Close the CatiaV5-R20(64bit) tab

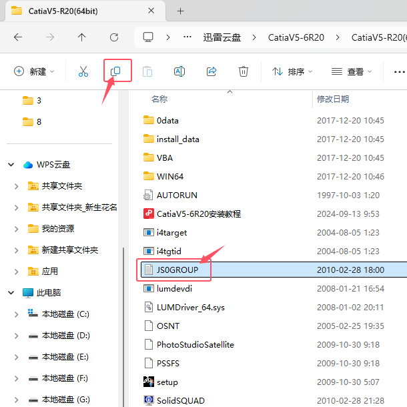[x=151, y=11]
